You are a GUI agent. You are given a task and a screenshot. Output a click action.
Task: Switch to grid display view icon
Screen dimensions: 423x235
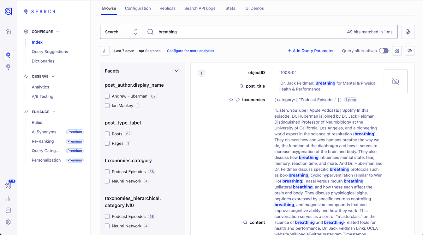coord(397,51)
